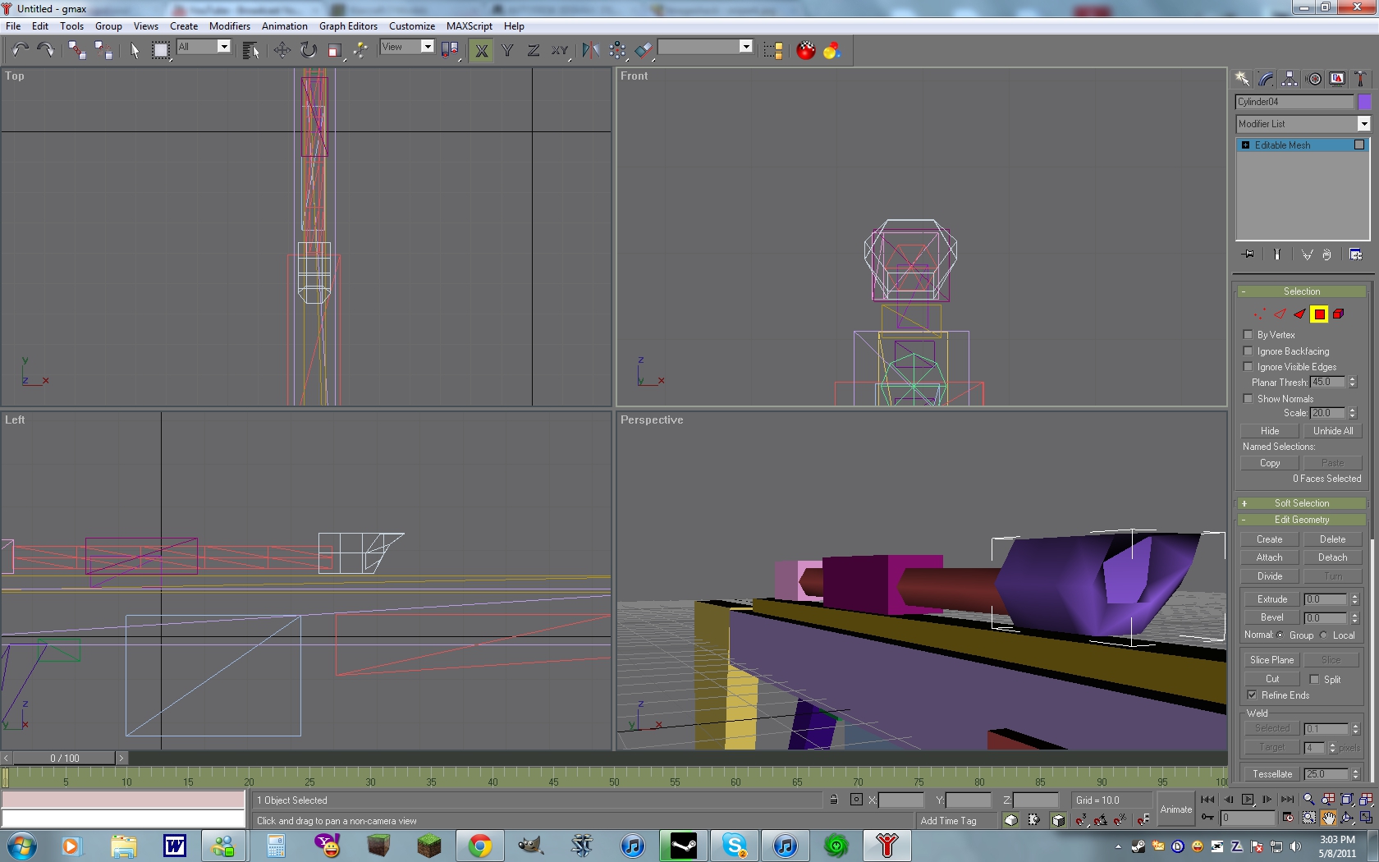Click the Pin Stack icon
Screen dimensions: 1379x862
coord(1248,254)
